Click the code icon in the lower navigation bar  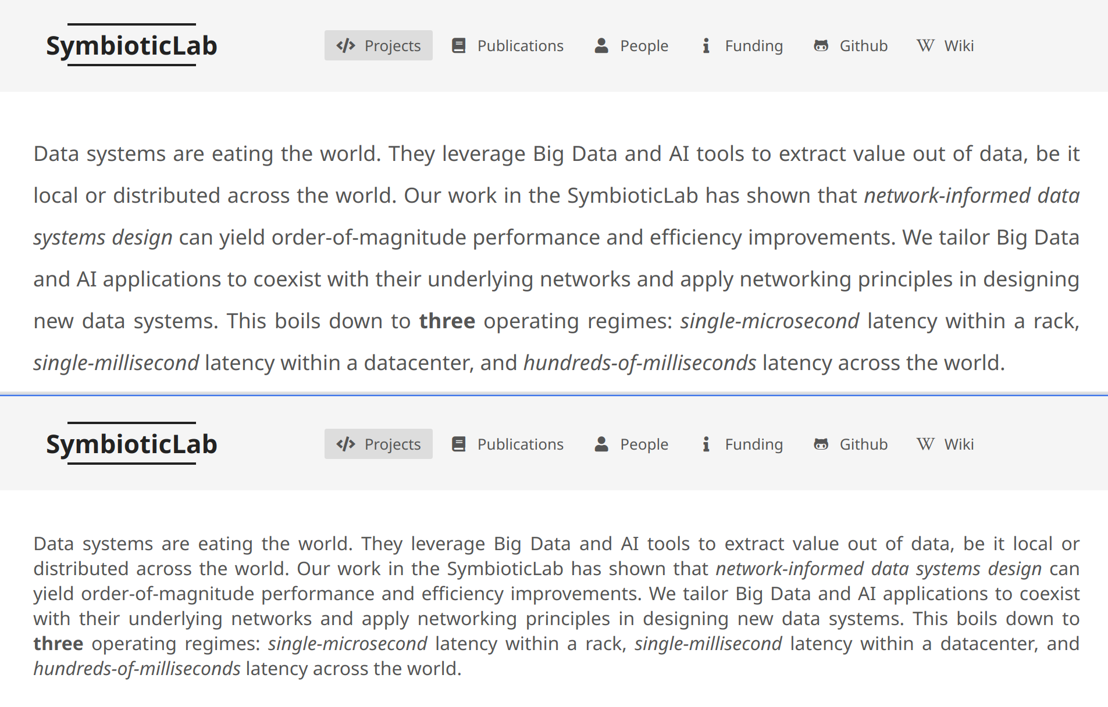pyautogui.click(x=345, y=444)
